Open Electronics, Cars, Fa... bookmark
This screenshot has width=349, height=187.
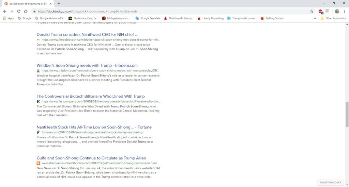coord(83,18)
